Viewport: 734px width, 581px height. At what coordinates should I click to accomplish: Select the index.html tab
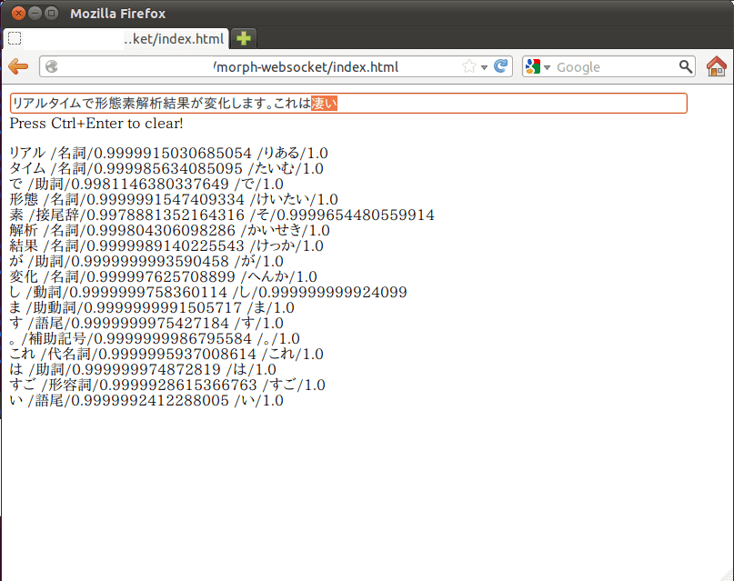click(x=118, y=39)
